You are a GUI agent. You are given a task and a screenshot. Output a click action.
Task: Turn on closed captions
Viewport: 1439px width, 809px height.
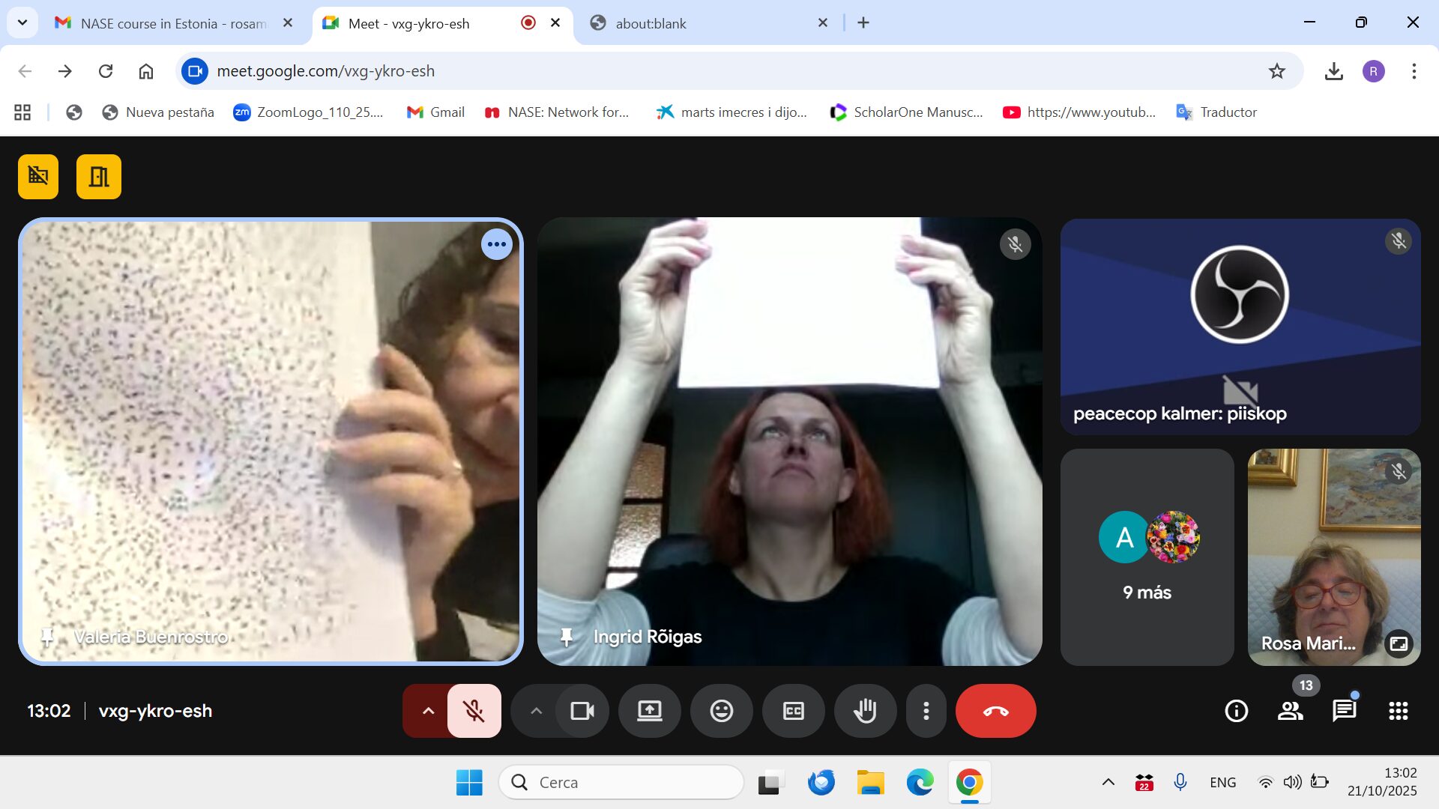point(793,711)
